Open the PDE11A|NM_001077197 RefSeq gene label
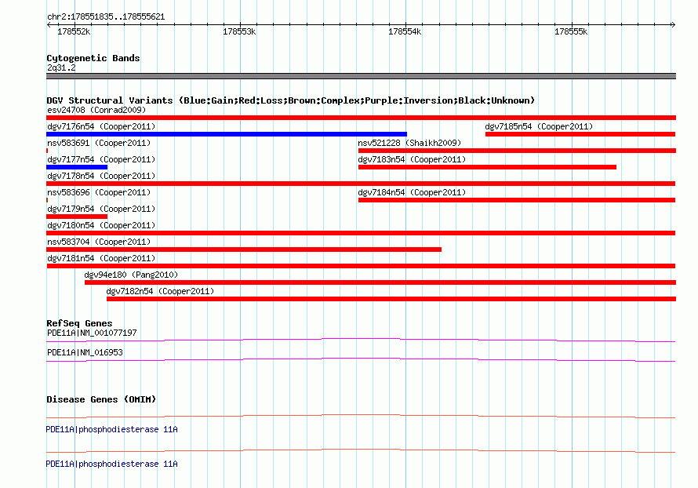Image resolution: width=698 pixels, height=488 pixels. coord(92,333)
